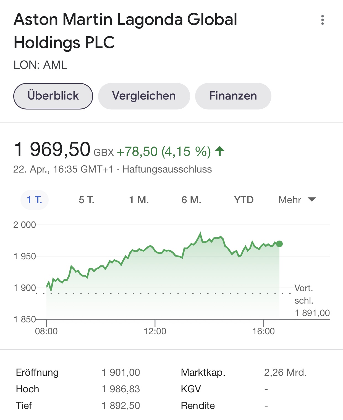This screenshot has height=420, width=343.
Task: Open the Finanzen tab
Action: click(233, 96)
